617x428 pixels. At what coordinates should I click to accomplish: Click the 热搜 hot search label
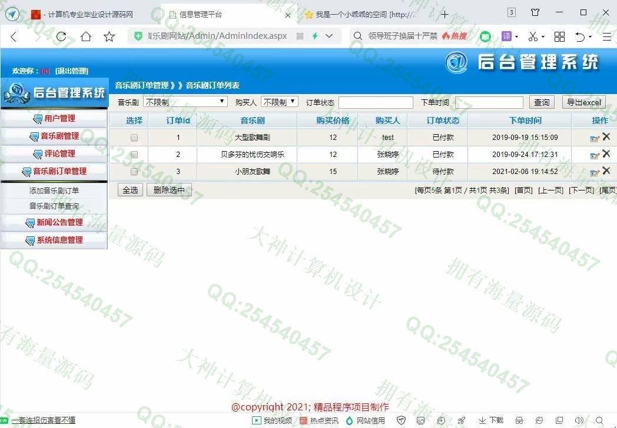tap(455, 36)
